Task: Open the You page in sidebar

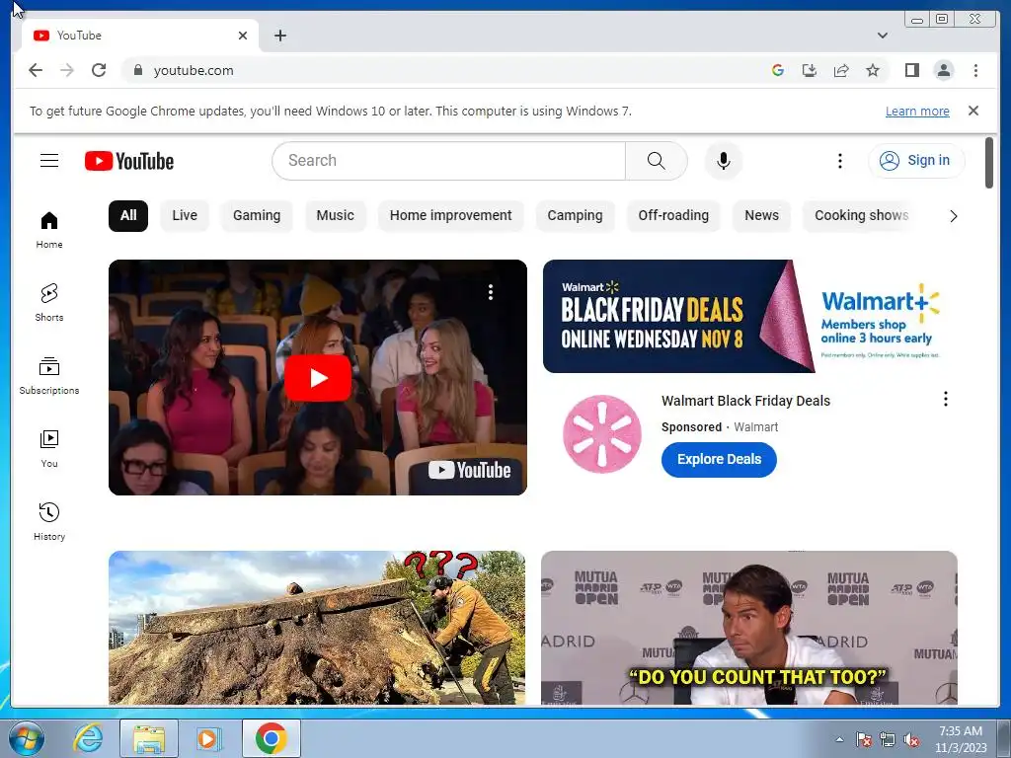Action: point(49,449)
